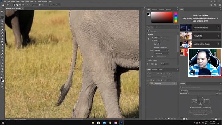Viewport: 222px width, 125px height.
Task: Select the Quick Selection tool
Action: (x=2, y=21)
